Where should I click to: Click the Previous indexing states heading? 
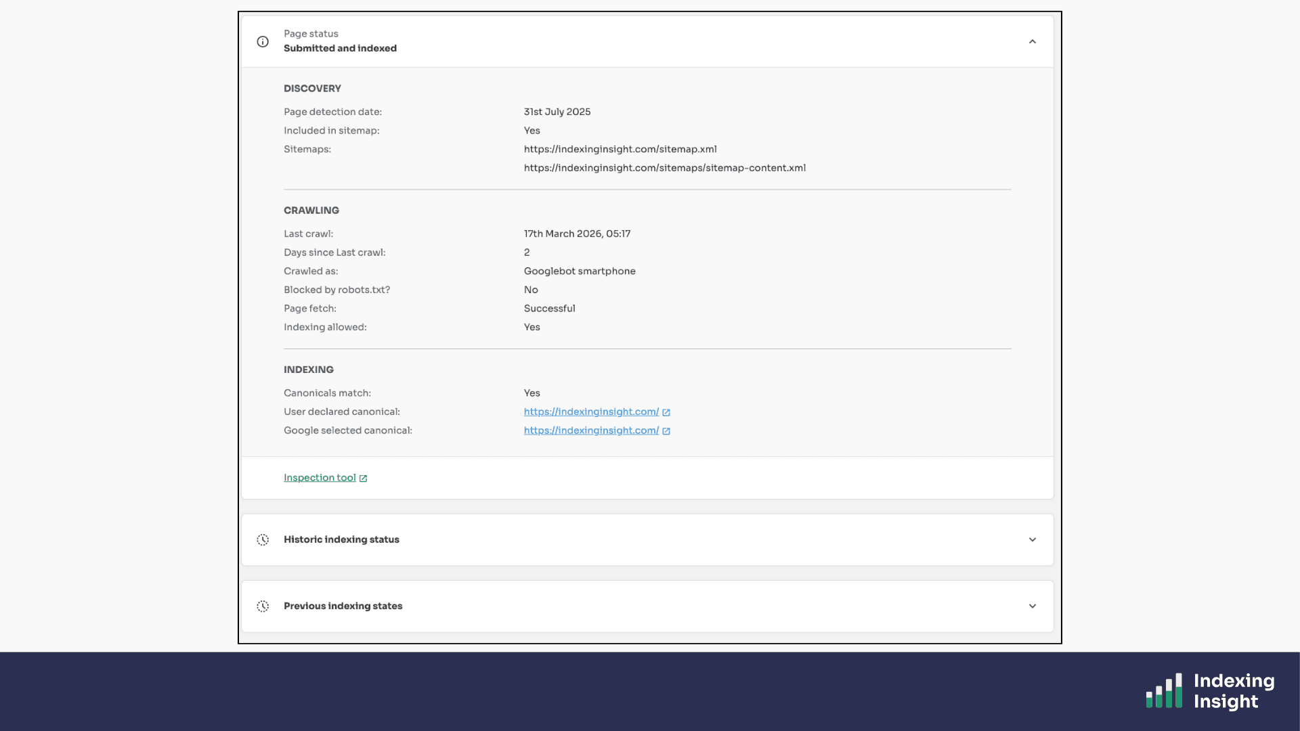(x=343, y=606)
